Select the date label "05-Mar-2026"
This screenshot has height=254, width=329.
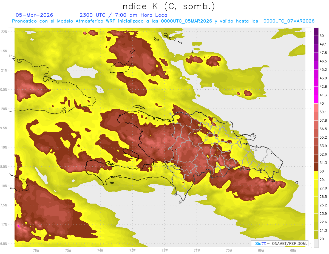tap(34, 15)
